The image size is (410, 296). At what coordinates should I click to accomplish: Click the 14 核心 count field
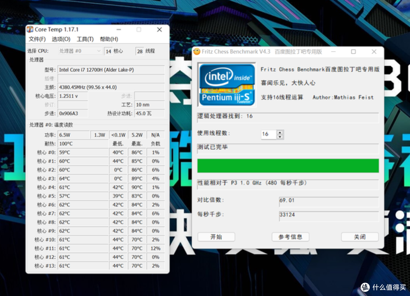click(x=109, y=51)
